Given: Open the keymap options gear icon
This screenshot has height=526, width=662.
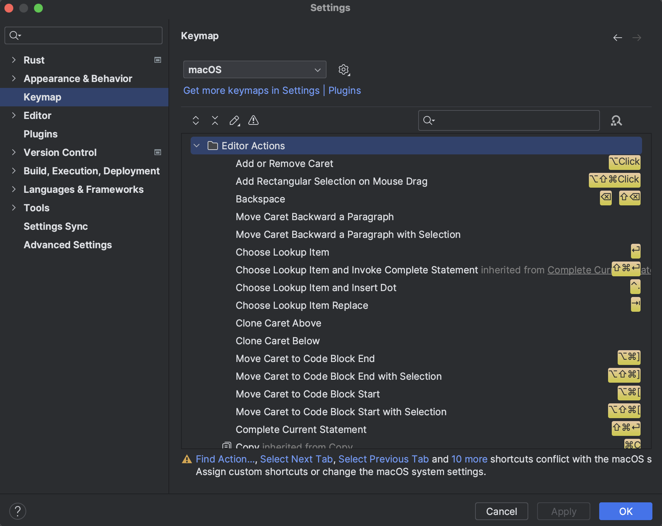Looking at the screenshot, I should tap(343, 69).
